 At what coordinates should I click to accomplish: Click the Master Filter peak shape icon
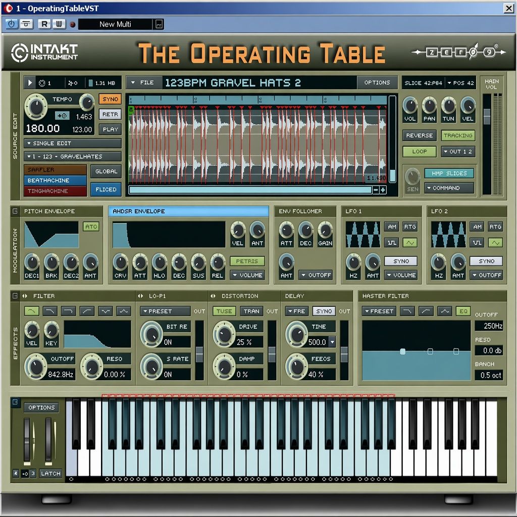click(x=445, y=311)
